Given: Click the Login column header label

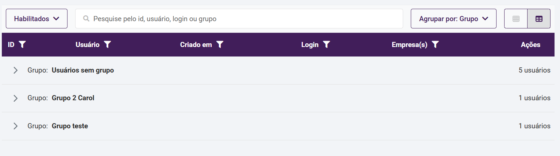Looking at the screenshot, I should (310, 44).
